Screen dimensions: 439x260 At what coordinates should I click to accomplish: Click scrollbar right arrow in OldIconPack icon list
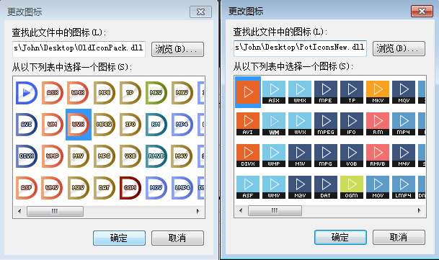[x=198, y=211]
